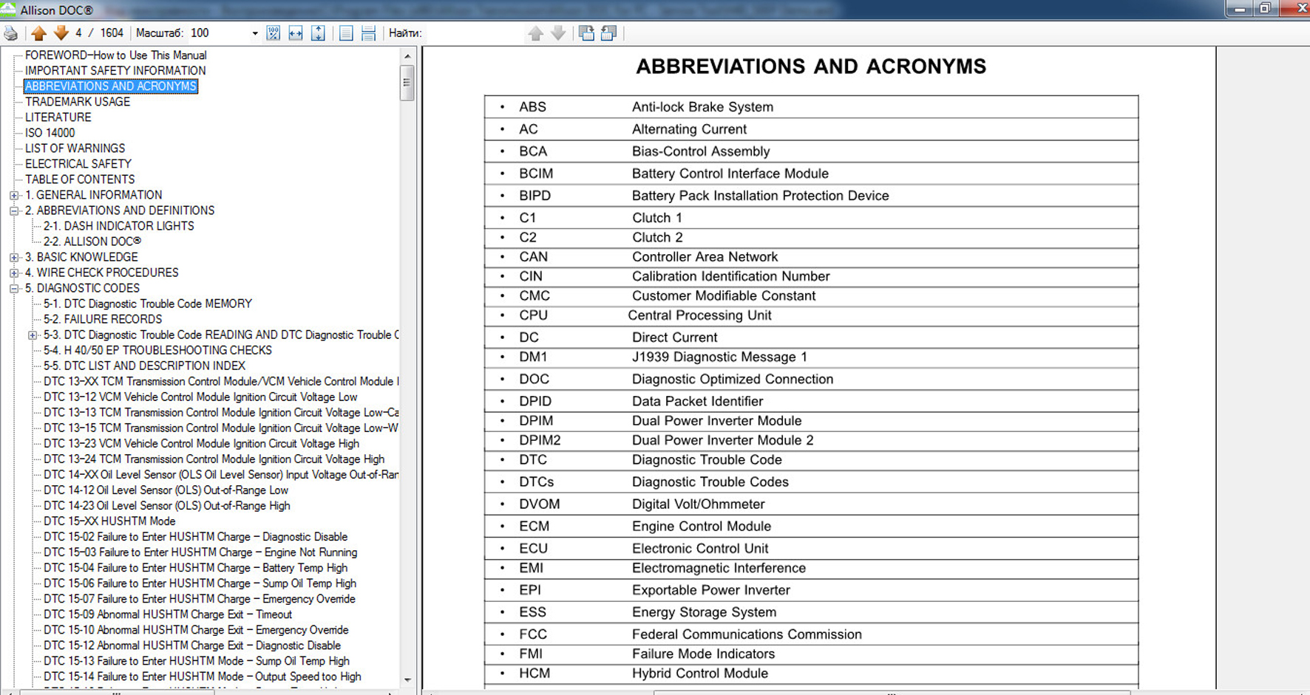
Task: Click the gray find previous arrow
Action: (x=536, y=33)
